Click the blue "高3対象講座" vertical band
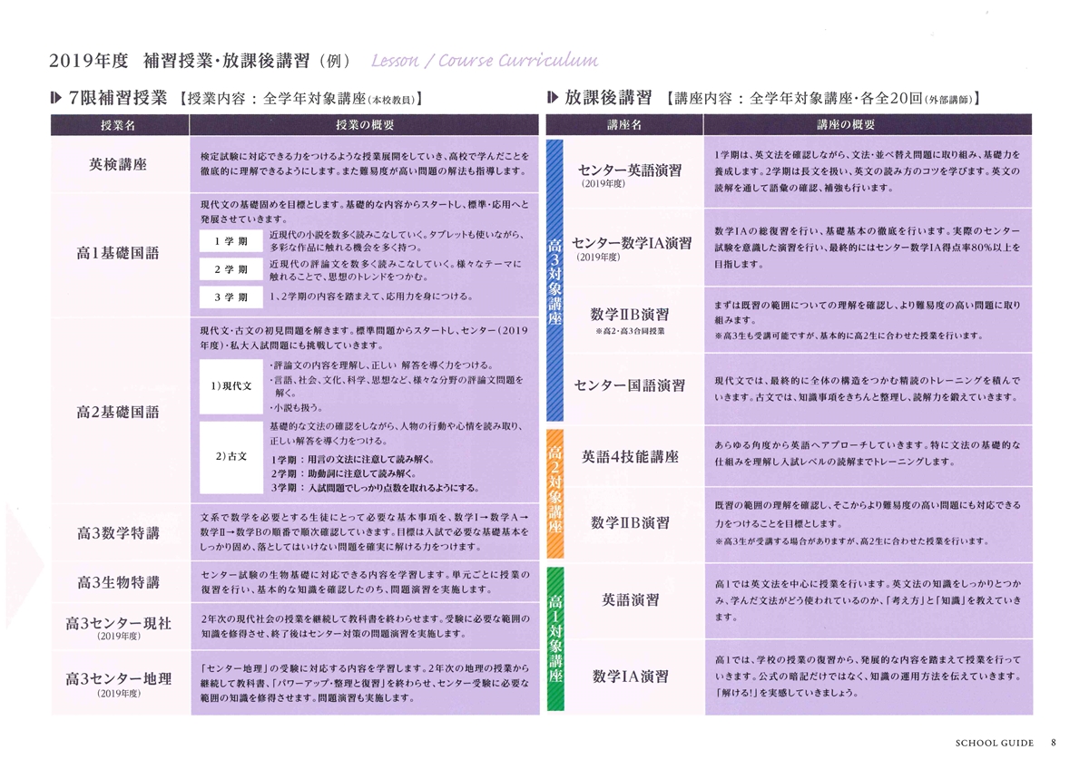The image size is (1089, 769). 554,280
